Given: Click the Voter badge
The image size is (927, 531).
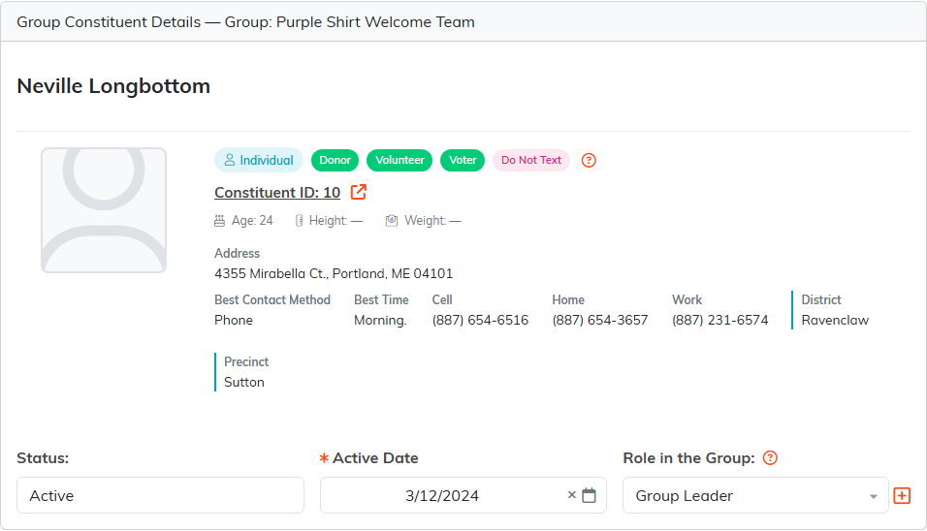Looking at the screenshot, I should click(x=463, y=160).
